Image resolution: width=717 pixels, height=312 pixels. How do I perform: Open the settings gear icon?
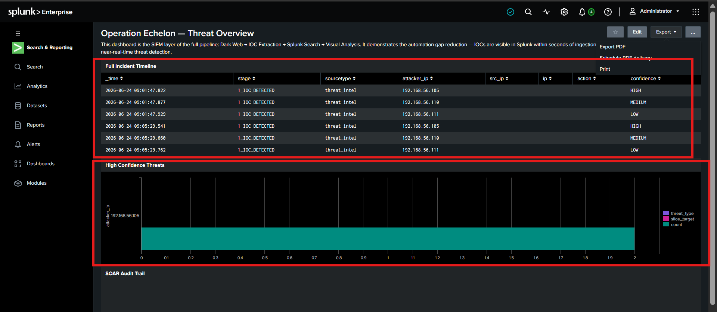tap(564, 12)
